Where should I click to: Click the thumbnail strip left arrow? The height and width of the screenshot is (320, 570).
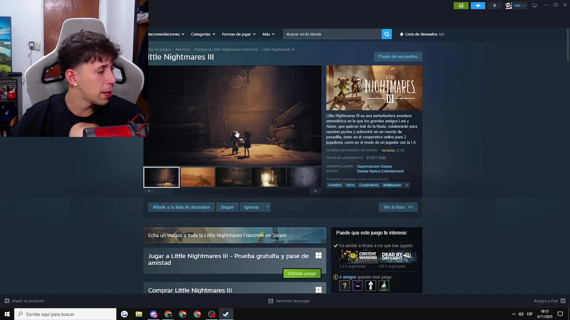point(149,191)
